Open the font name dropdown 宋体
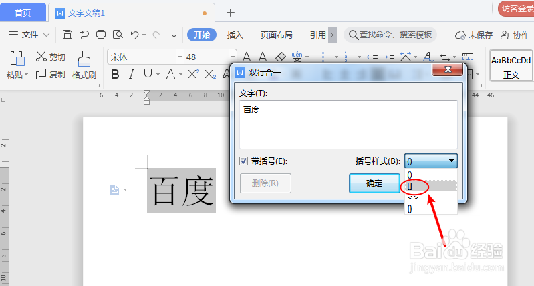This screenshot has width=534, height=286. 180,57
